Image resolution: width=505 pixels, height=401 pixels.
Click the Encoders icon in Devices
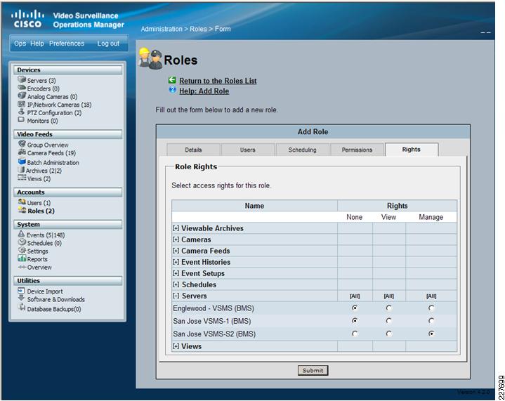tap(22, 88)
